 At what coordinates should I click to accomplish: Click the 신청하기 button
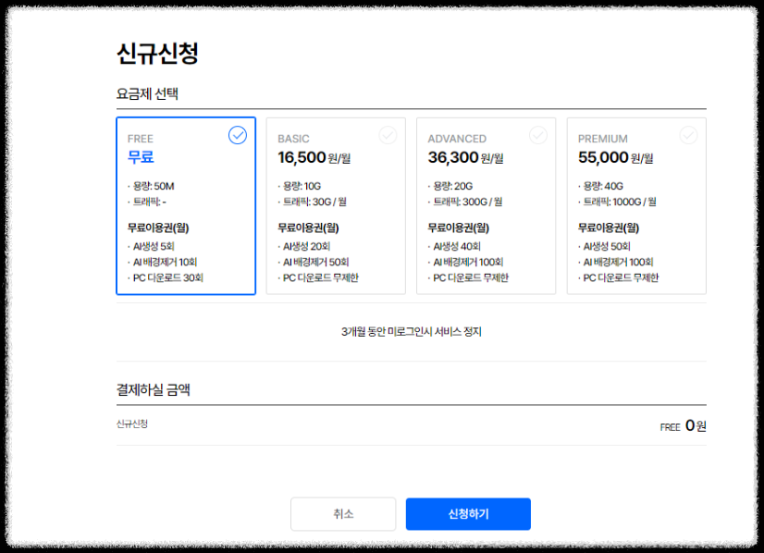point(467,514)
